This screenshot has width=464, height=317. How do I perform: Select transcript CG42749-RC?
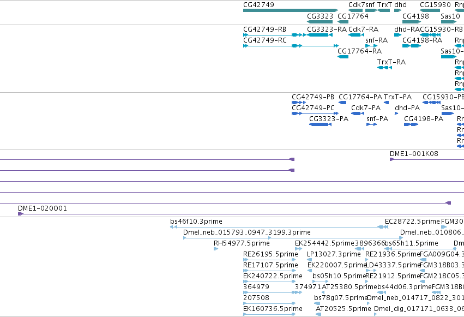[x=291, y=46]
